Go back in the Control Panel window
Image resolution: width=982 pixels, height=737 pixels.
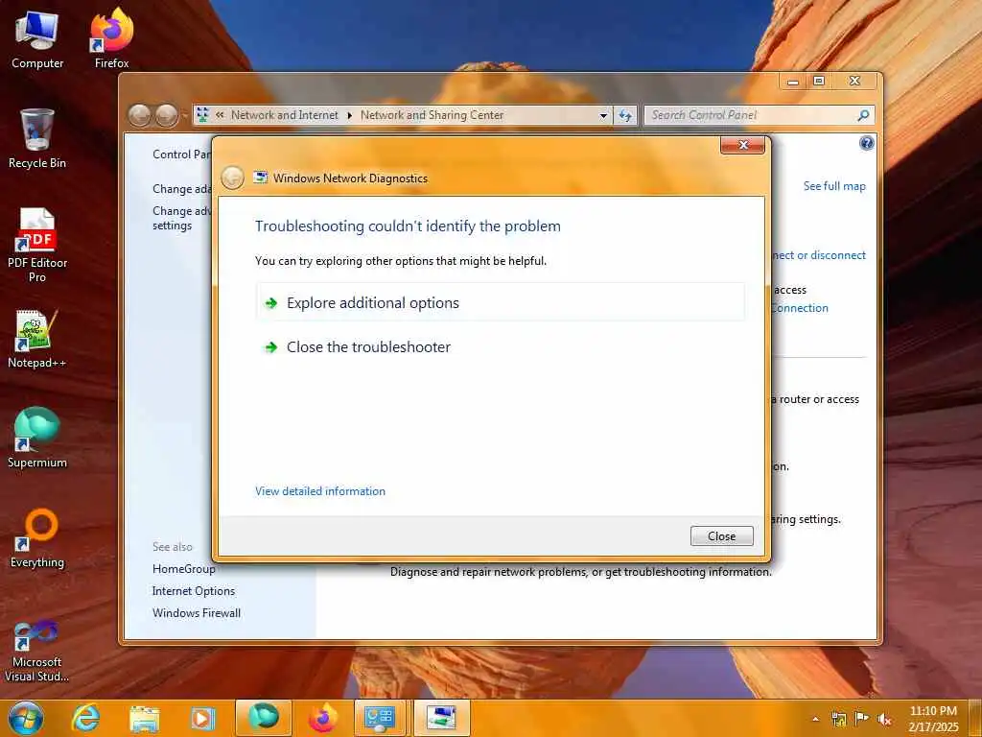(x=140, y=115)
